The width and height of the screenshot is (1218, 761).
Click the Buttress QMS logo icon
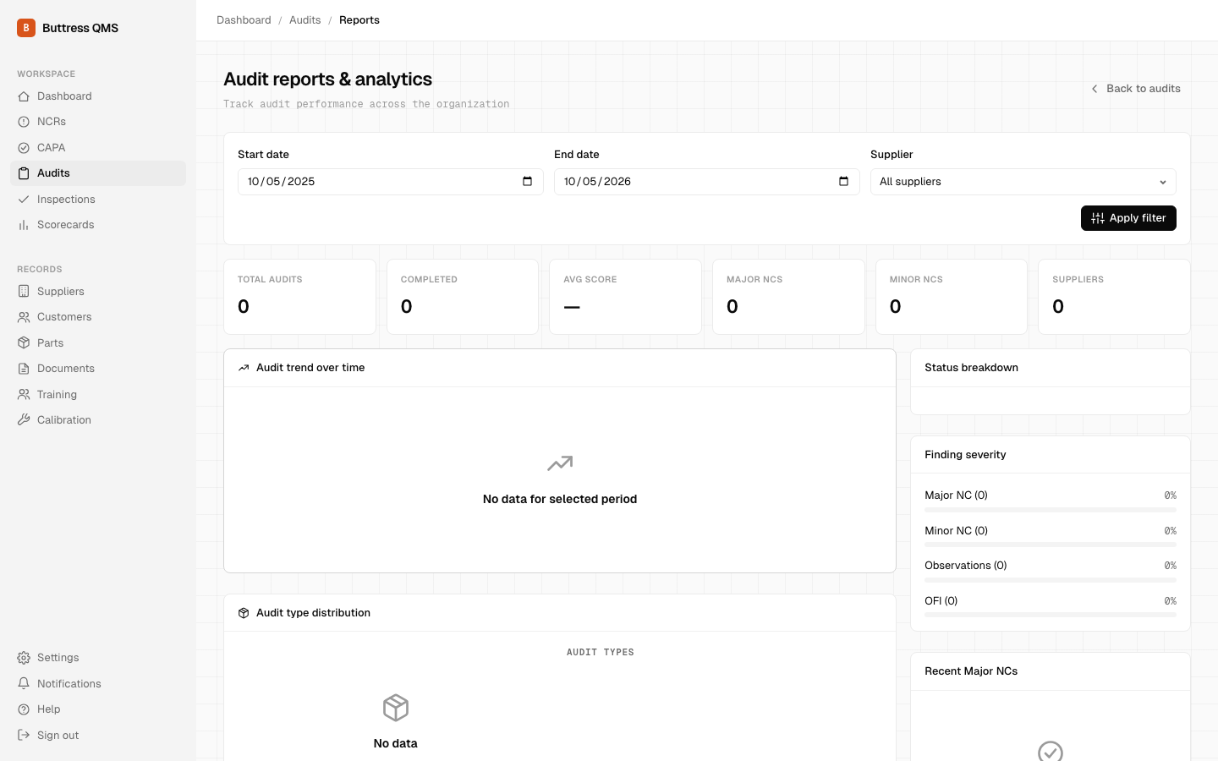pos(26,28)
